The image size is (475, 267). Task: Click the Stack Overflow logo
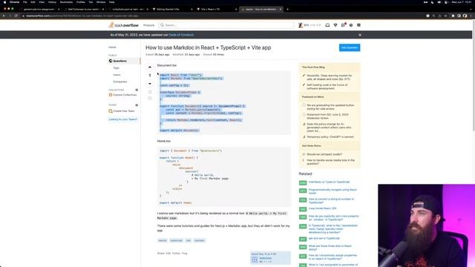pos(124,25)
